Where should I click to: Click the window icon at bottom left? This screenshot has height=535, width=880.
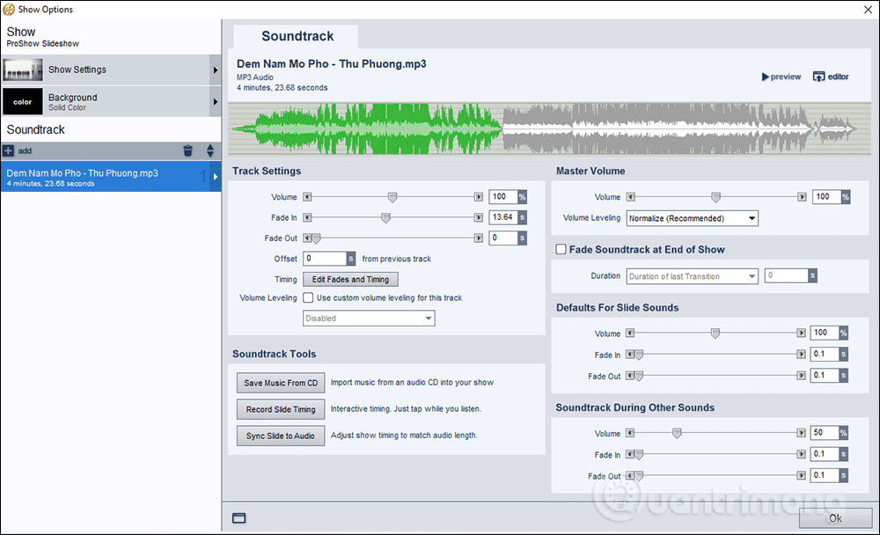pos(238,518)
